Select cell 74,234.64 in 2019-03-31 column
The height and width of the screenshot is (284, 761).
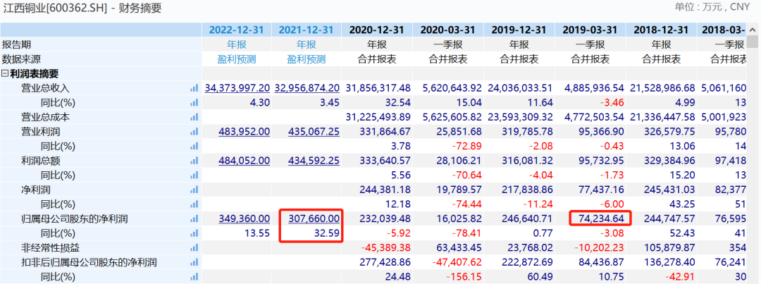(600, 219)
